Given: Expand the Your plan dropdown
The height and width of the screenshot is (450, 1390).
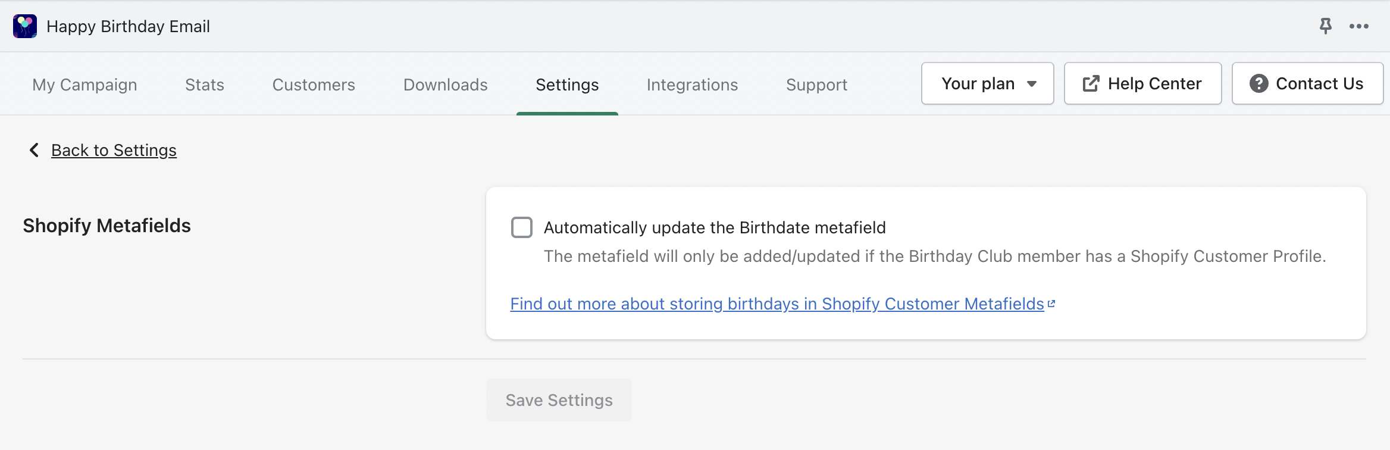Looking at the screenshot, I should (987, 84).
